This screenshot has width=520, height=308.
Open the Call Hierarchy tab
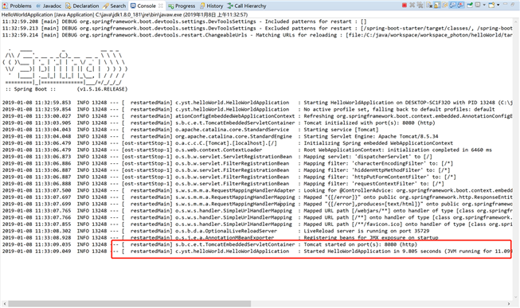click(x=247, y=6)
